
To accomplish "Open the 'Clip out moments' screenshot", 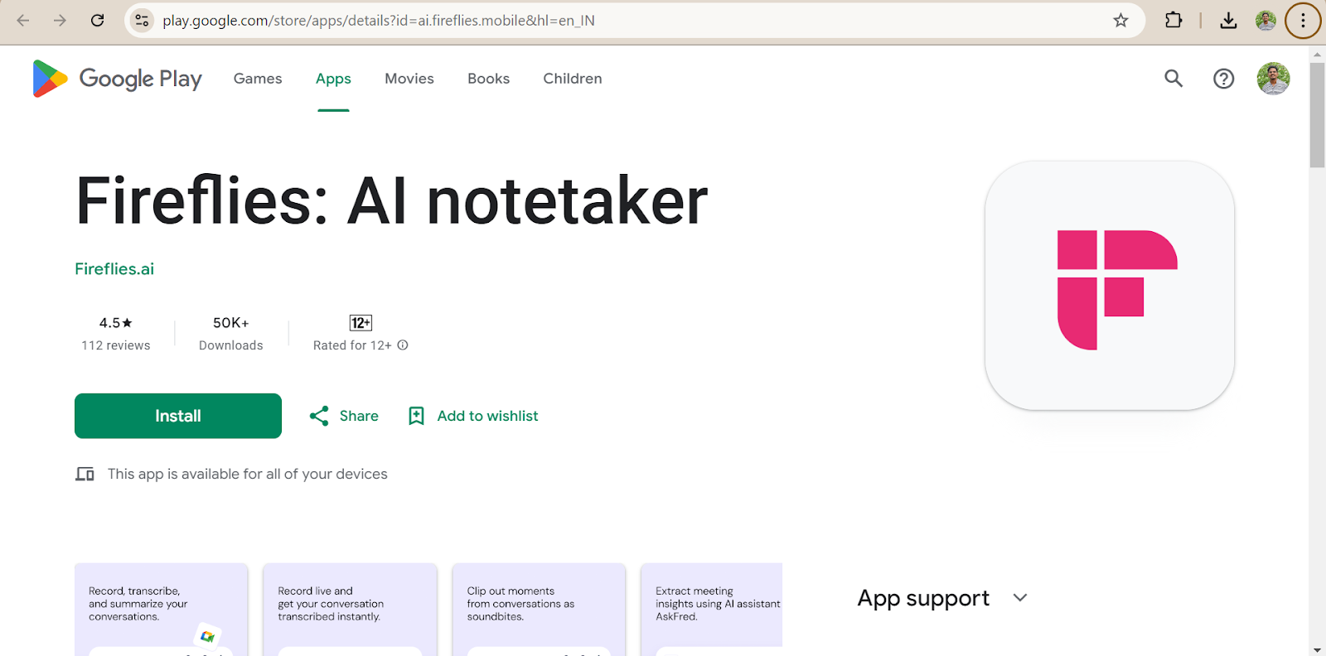I will pos(539,610).
